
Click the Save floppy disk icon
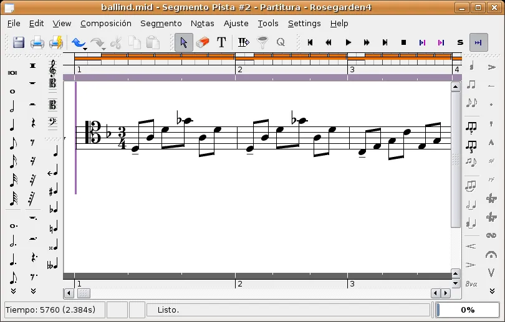18,42
